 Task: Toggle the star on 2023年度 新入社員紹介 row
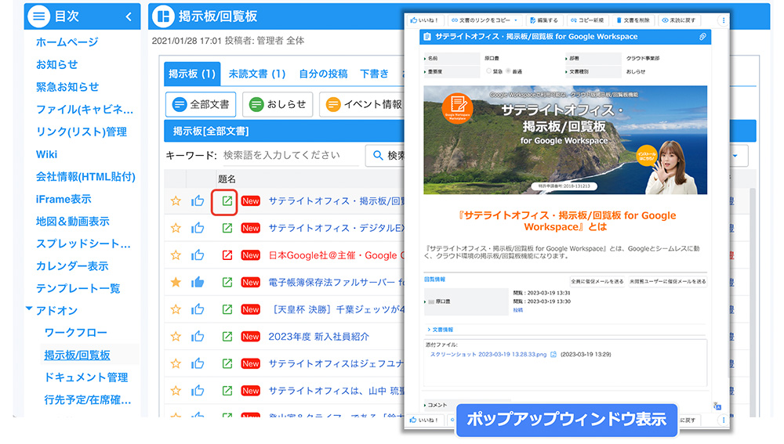tap(176, 336)
